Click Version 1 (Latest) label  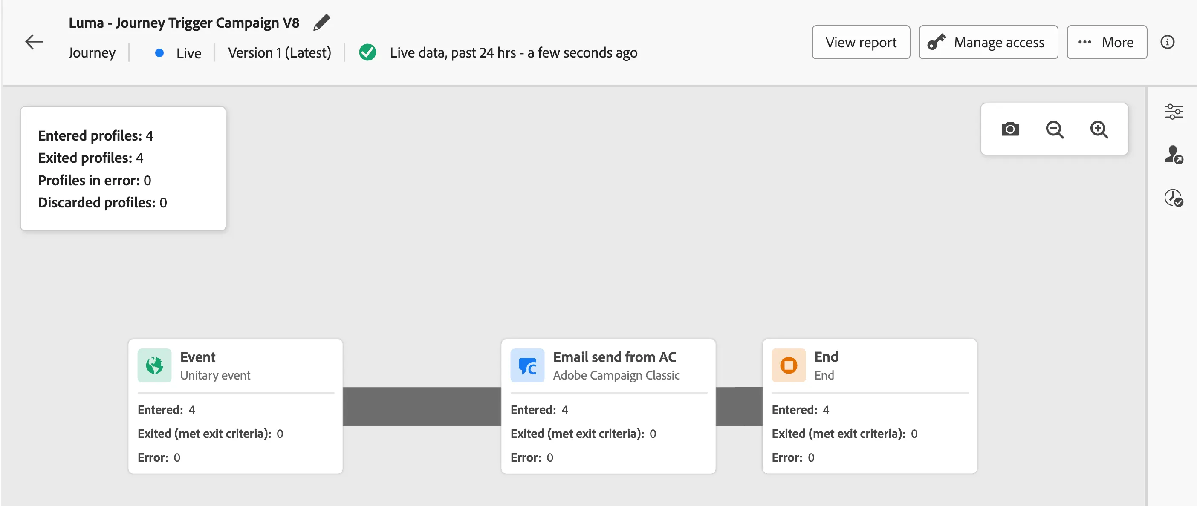[279, 52]
